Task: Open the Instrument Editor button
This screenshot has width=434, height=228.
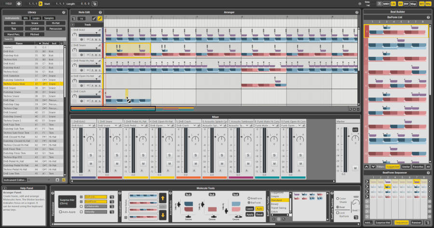Action: coord(15,180)
